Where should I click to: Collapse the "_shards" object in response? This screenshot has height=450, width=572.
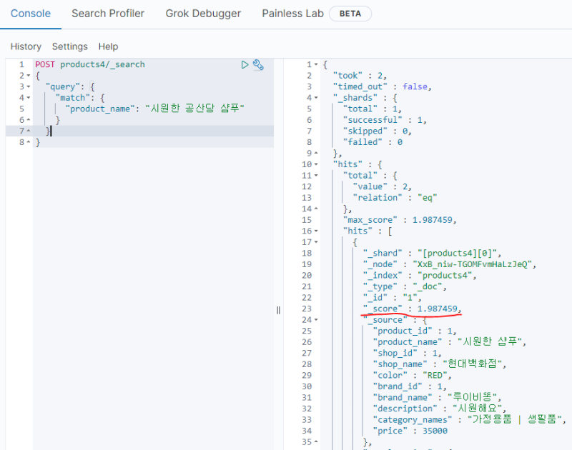point(316,98)
